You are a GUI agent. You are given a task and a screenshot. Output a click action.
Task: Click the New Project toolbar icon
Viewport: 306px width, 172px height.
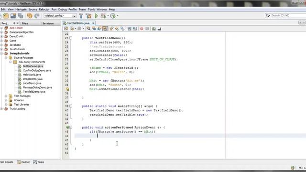(6, 16)
